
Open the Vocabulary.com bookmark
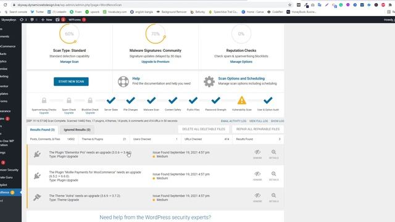click(115, 12)
